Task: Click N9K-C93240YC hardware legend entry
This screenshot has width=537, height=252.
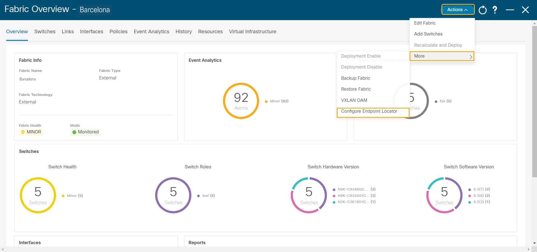Action: click(354, 196)
